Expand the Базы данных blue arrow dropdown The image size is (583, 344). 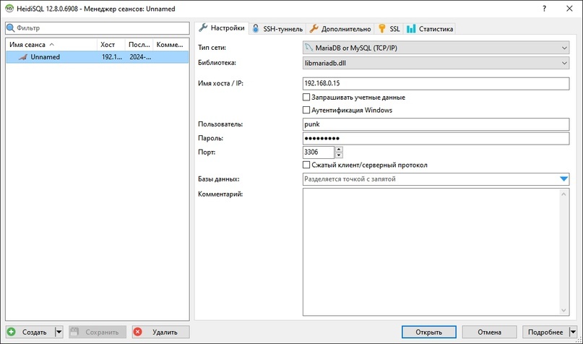[563, 179]
